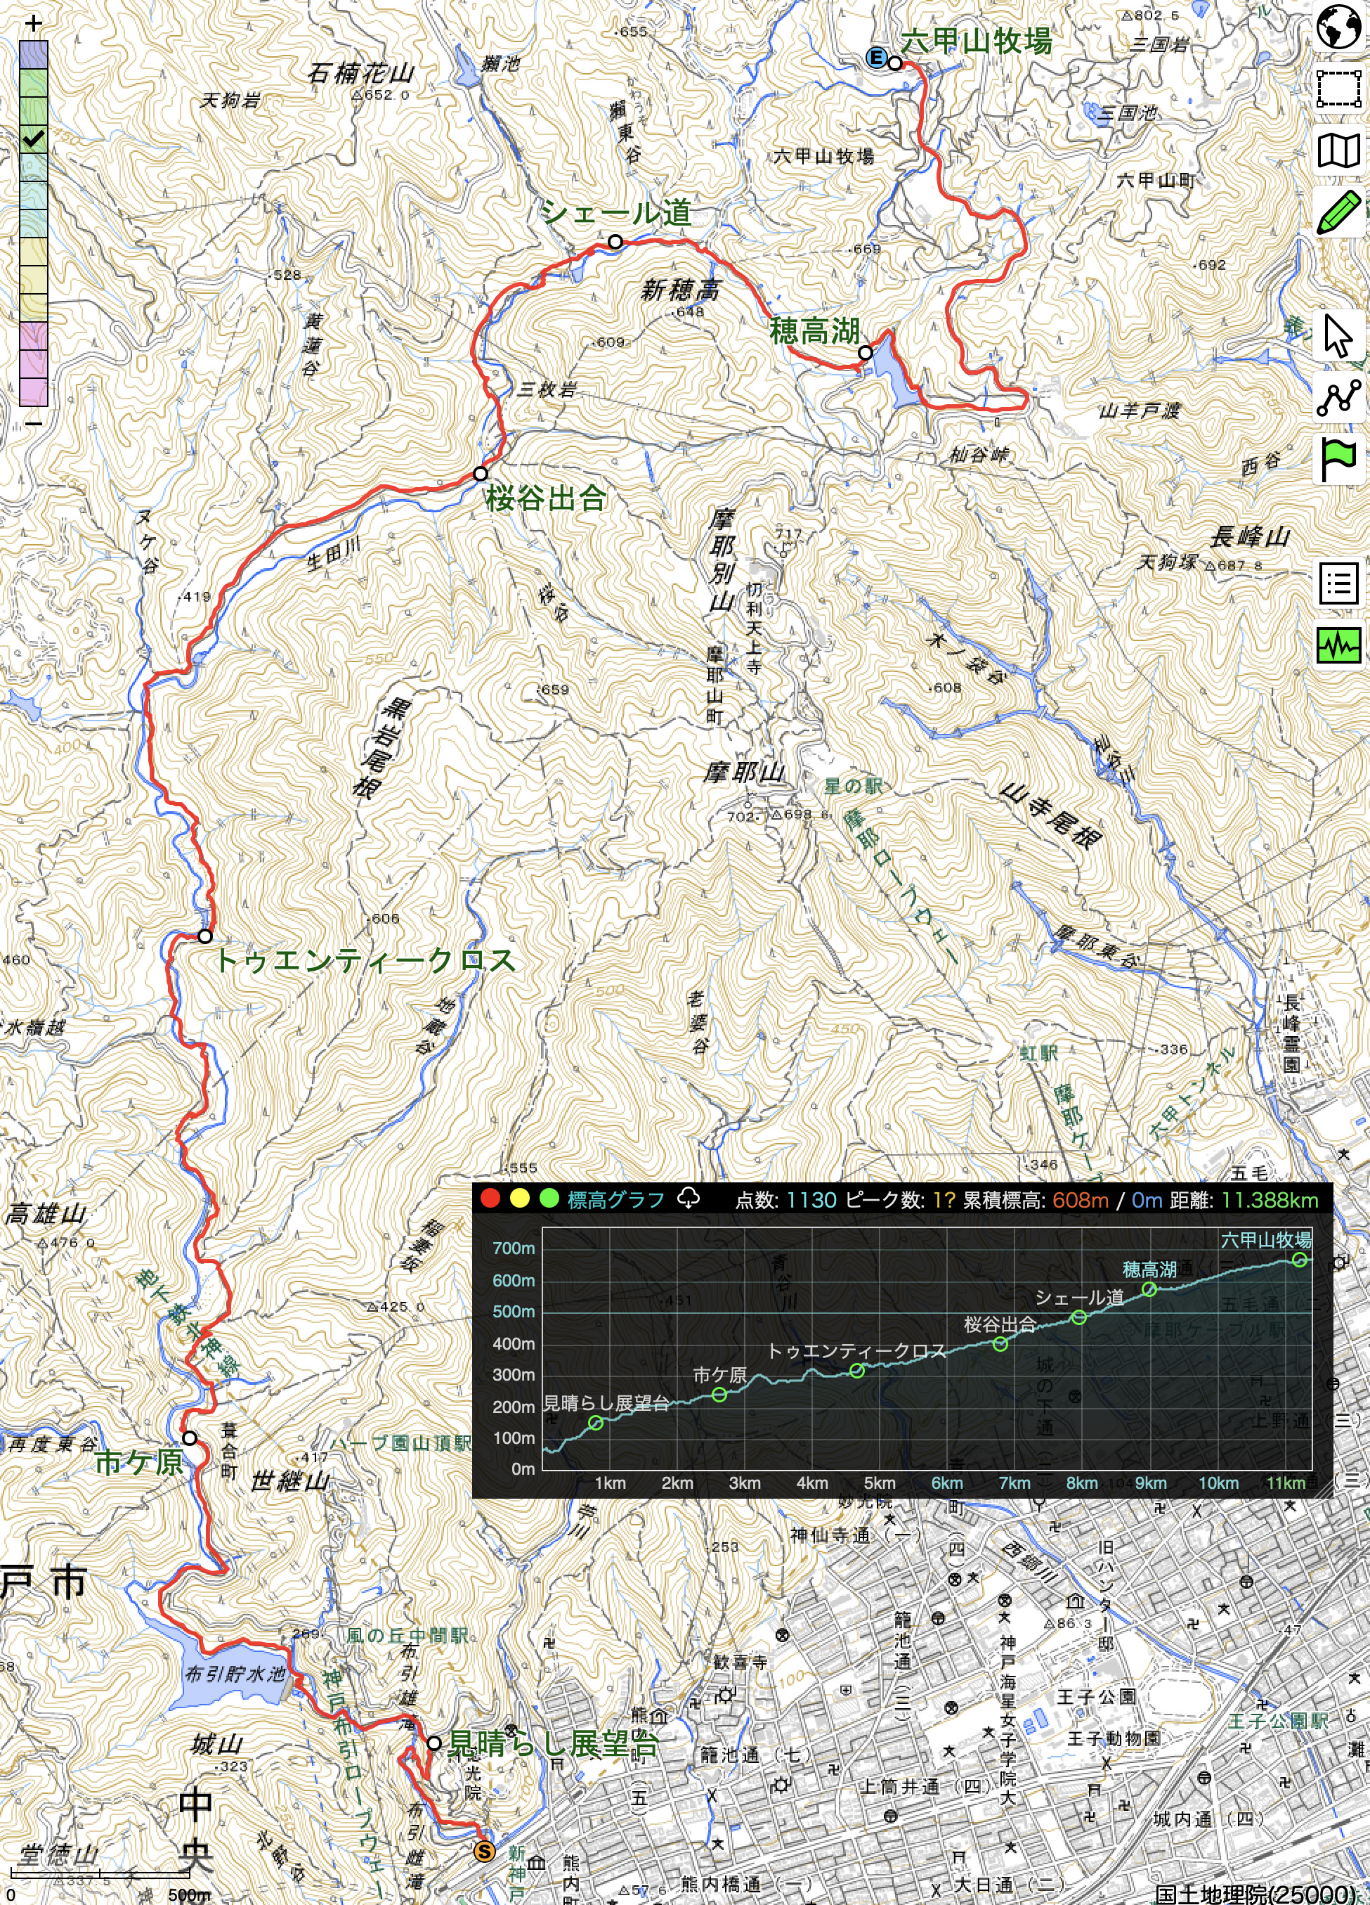Close elevation graph with red dot
Viewport: 1370px width, 1905px height.
(x=490, y=1199)
